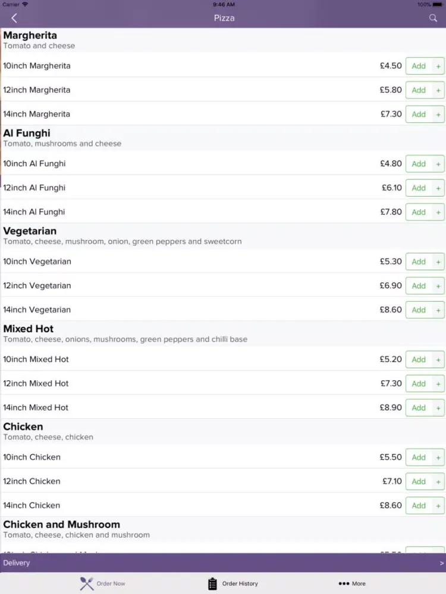Add 10inch Chicken to order
The height and width of the screenshot is (594, 446).
[x=419, y=457]
